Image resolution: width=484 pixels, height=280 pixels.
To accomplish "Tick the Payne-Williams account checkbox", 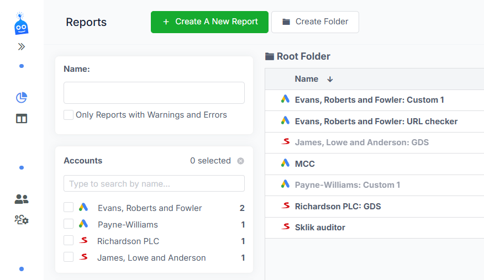I will [x=69, y=224].
